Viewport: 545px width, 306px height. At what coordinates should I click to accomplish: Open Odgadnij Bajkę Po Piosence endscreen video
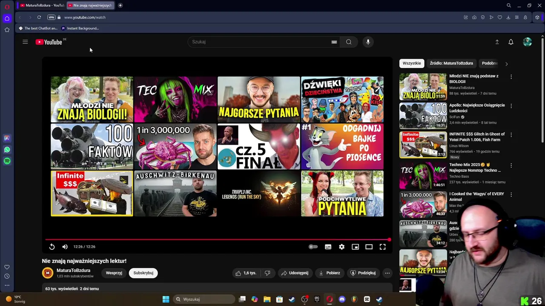(x=342, y=147)
